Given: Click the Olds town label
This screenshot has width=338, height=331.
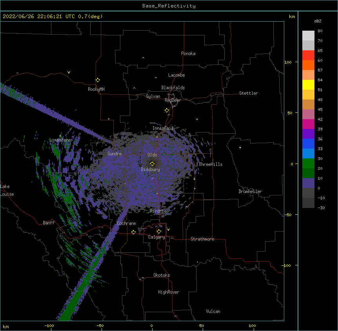Looking at the screenshot, I should [152, 155].
